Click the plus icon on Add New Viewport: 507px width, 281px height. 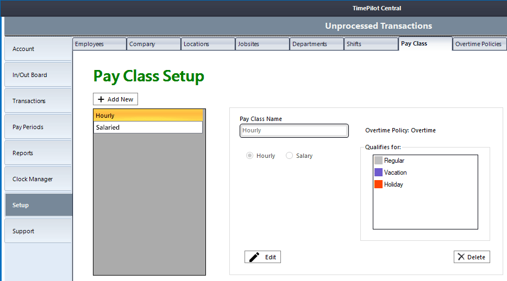pyautogui.click(x=101, y=99)
